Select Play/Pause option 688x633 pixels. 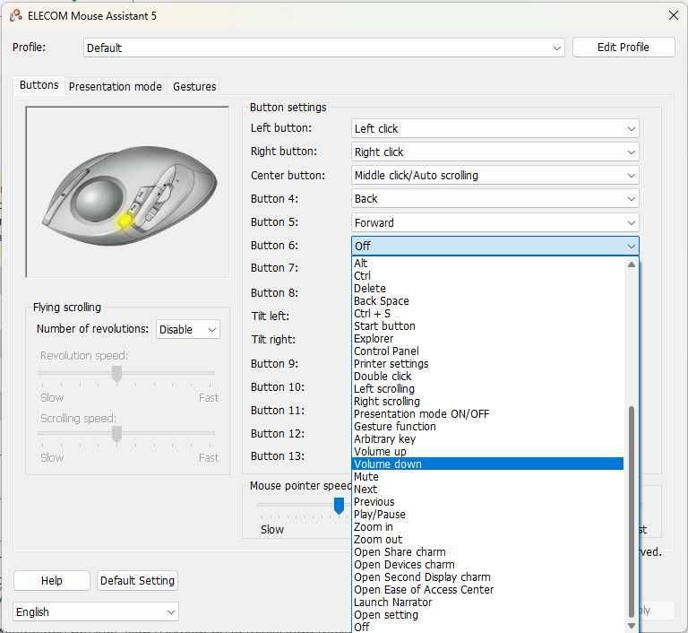[488, 515]
